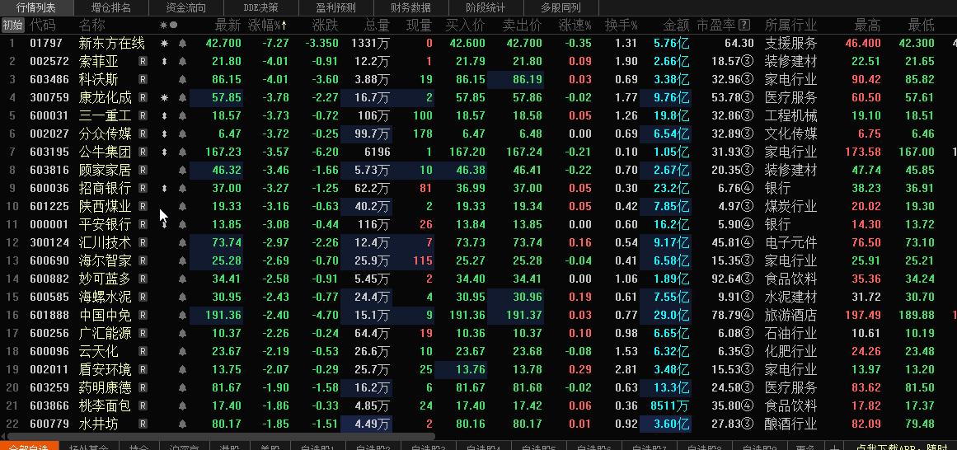Select the stock name 平安银行
The height and width of the screenshot is (450, 957).
(x=105, y=225)
